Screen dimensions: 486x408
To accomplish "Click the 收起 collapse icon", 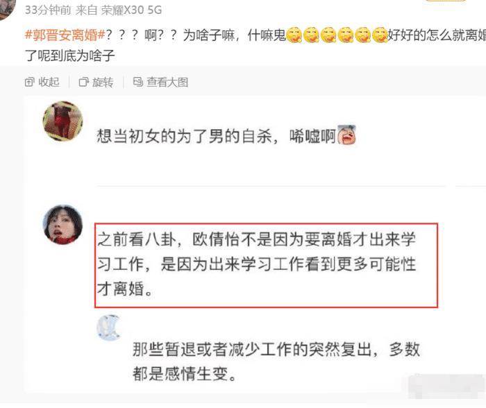I will tap(29, 82).
